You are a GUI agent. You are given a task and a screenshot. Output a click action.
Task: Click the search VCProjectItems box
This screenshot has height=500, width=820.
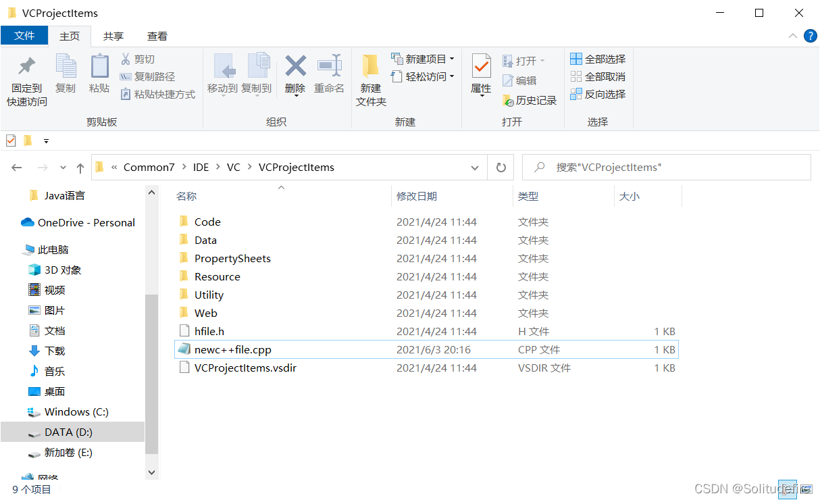[667, 168]
